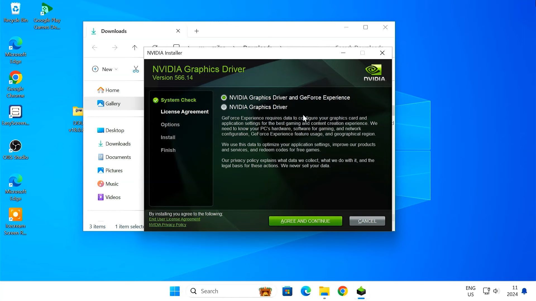Click the CANCEL button in installer

[x=367, y=221]
